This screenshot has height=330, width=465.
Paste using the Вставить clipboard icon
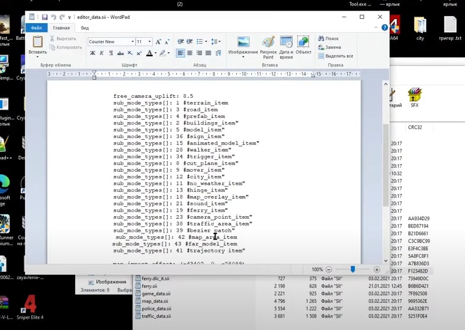[38, 42]
